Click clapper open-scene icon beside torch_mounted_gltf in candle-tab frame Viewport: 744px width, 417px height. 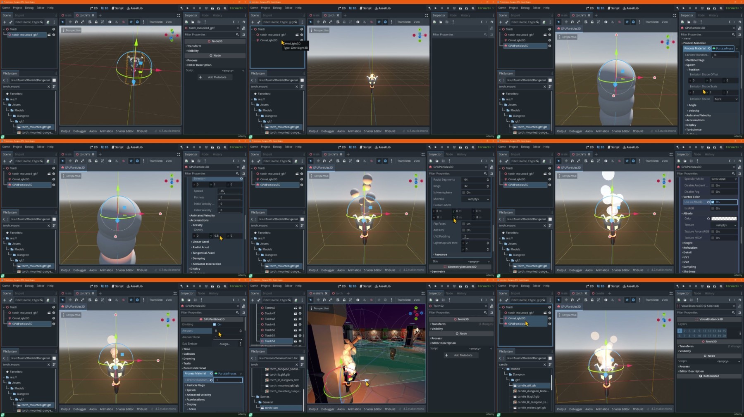click(544, 313)
